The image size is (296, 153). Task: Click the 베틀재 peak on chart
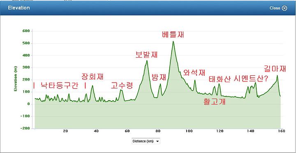click(173, 41)
